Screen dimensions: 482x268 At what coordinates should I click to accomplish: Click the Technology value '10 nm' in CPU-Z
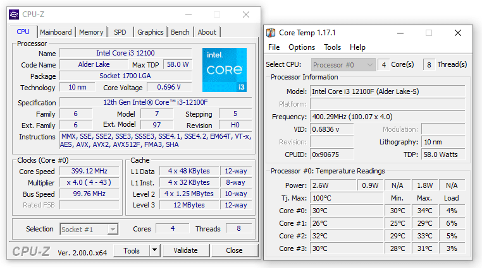(x=77, y=87)
